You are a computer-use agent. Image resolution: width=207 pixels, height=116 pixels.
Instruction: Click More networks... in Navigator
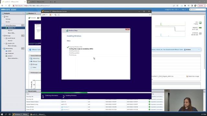tap(13, 58)
